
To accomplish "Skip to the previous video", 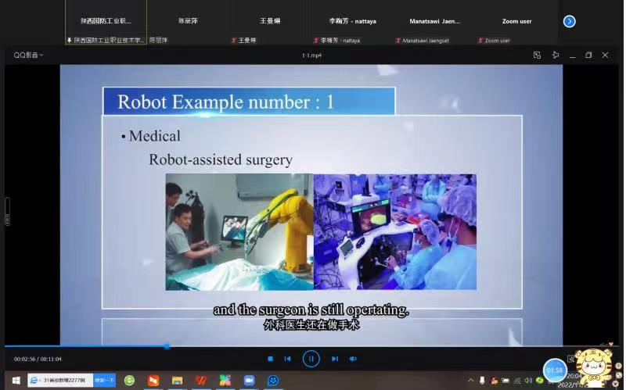I will [287, 359].
